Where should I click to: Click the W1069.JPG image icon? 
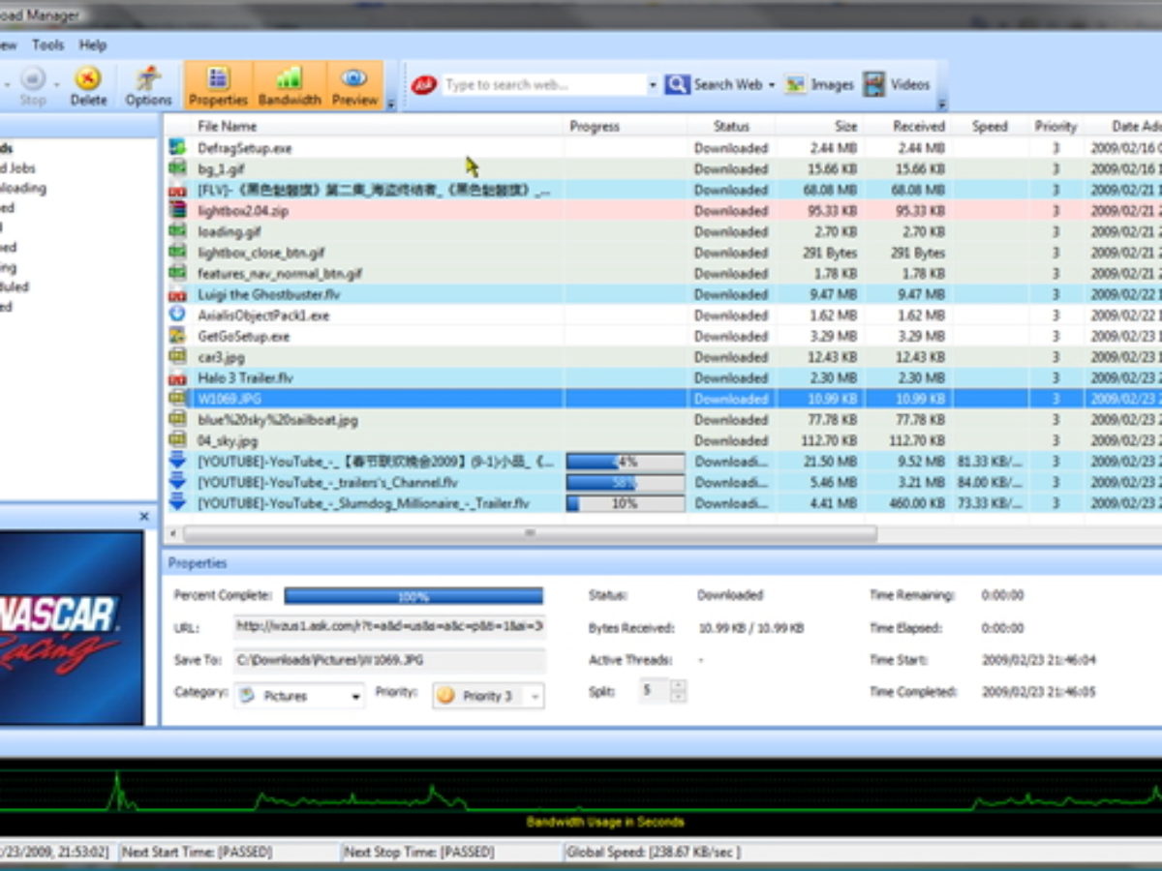tap(177, 399)
